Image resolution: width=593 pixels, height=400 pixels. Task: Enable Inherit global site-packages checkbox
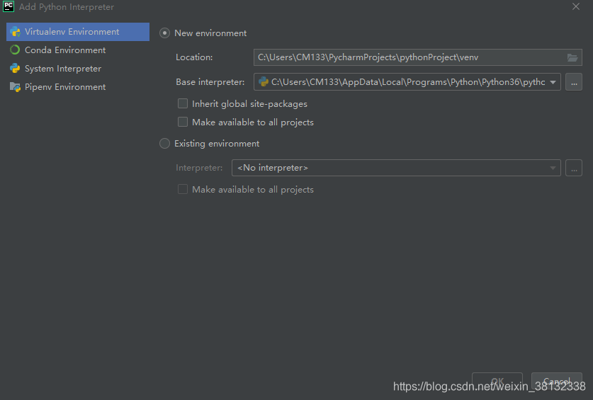coord(183,103)
